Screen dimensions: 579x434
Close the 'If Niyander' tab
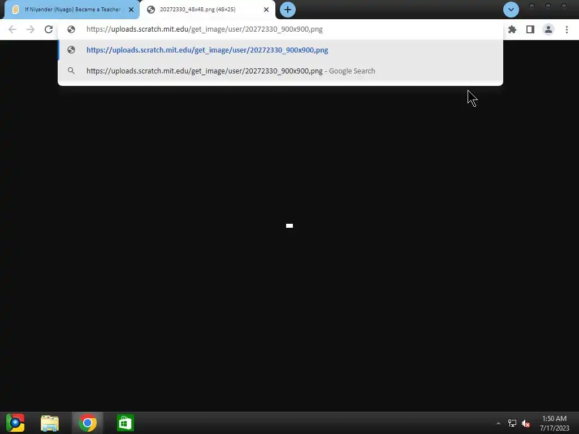click(x=131, y=10)
